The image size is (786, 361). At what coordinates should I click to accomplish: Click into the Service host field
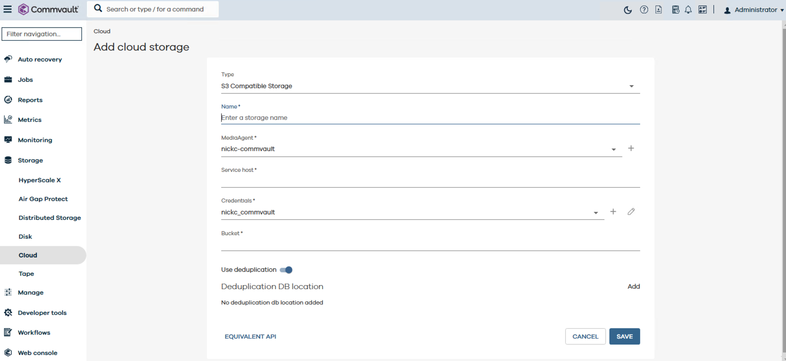pos(430,181)
